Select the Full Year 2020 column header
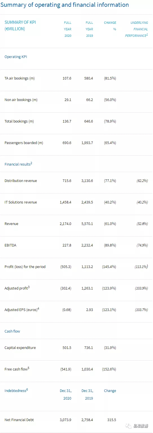The image size is (153, 433). click(x=68, y=29)
